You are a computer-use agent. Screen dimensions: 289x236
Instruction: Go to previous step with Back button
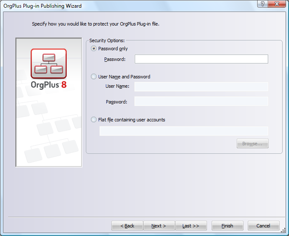[127, 226]
